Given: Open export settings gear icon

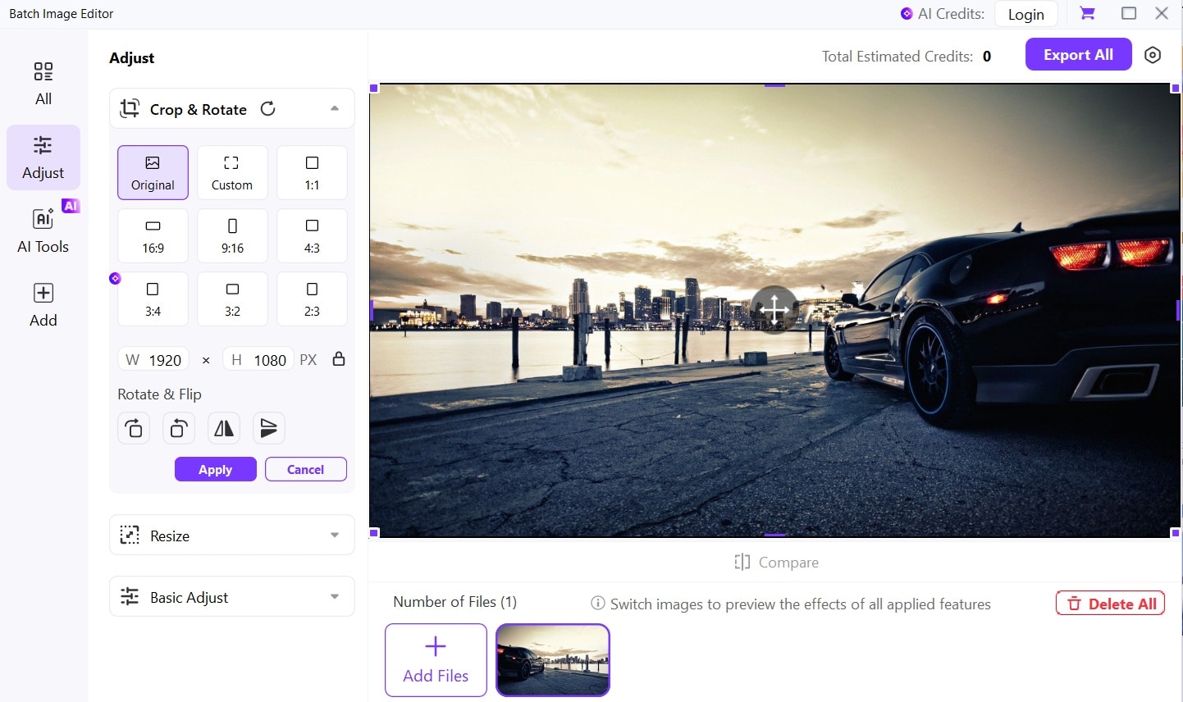Looking at the screenshot, I should point(1153,55).
